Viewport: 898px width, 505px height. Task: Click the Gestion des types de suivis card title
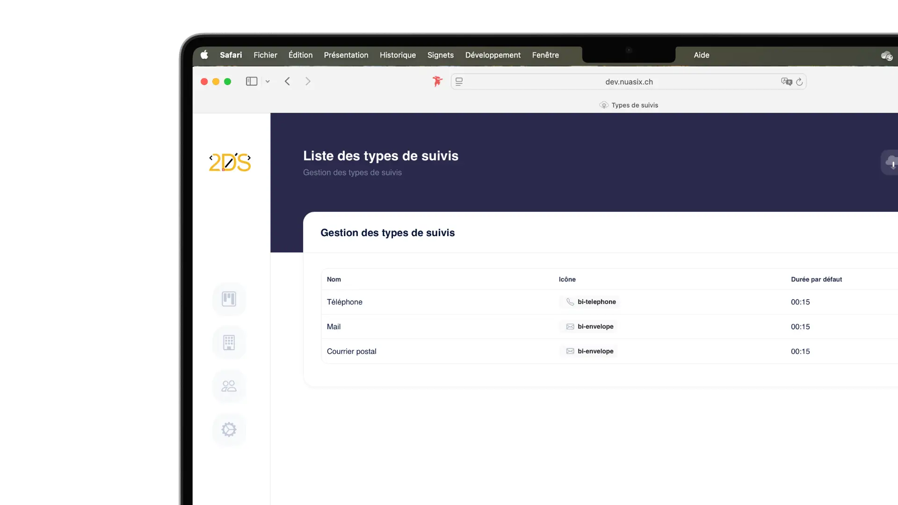[388, 233]
